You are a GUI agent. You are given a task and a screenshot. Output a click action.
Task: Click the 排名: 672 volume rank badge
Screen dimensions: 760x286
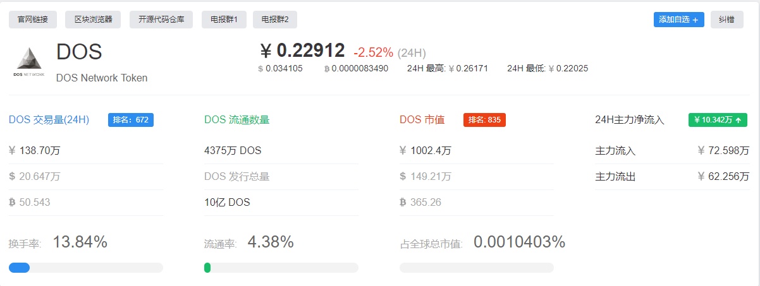[x=131, y=120]
